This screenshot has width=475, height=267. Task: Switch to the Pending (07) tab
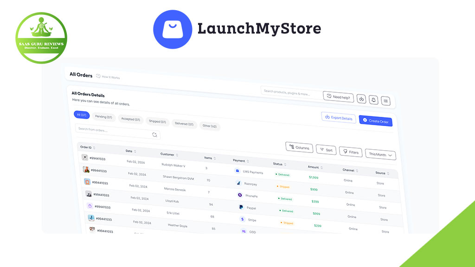(x=103, y=117)
